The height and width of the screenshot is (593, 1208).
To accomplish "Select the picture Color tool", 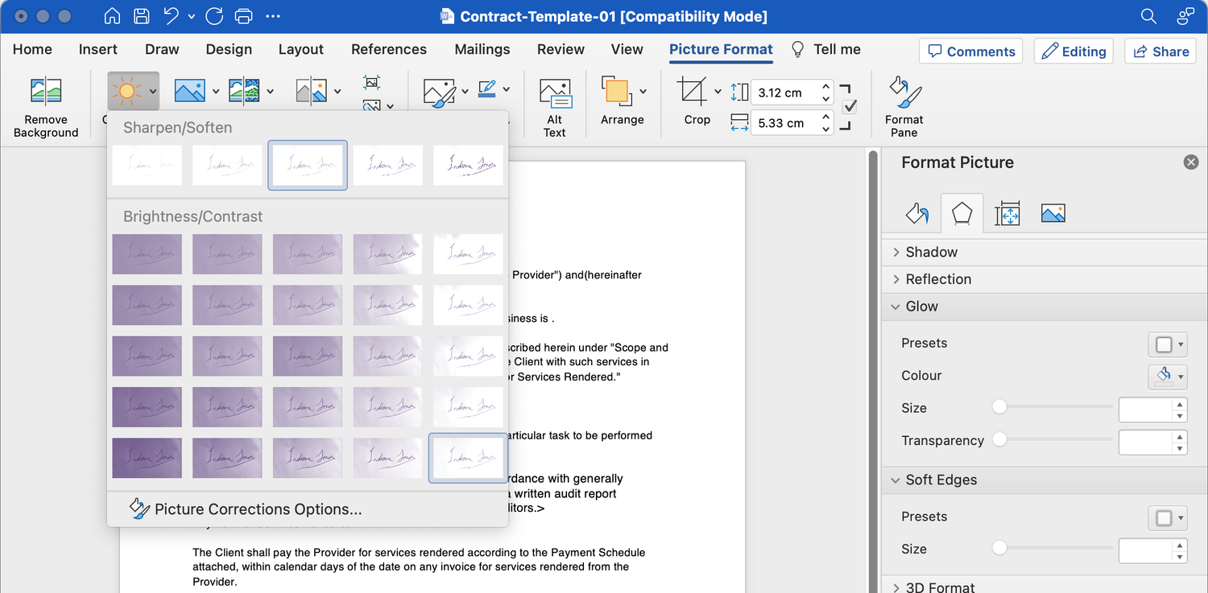I will [x=190, y=91].
